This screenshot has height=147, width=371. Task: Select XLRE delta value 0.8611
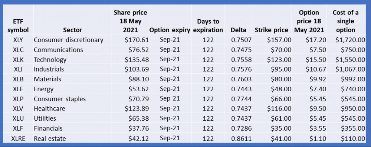click(x=242, y=138)
